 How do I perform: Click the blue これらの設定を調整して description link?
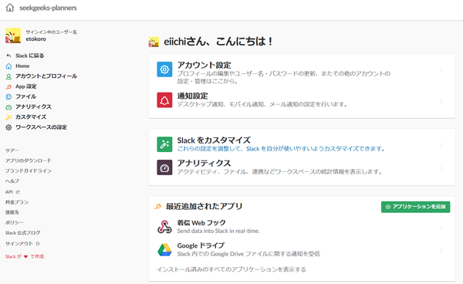tap(281, 149)
